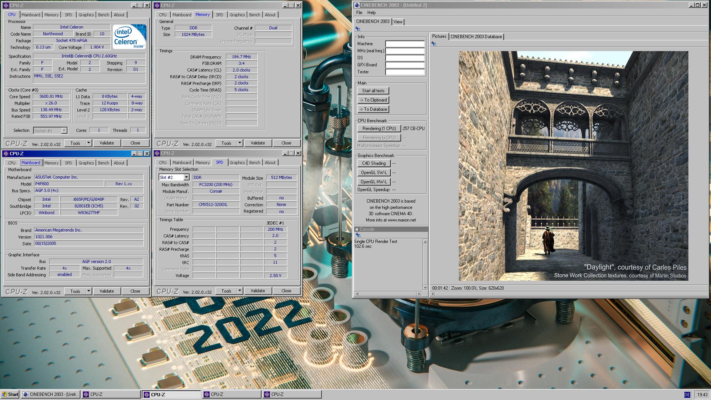
Task: Click the pin icon inside the Console panel
Action: coord(358,235)
